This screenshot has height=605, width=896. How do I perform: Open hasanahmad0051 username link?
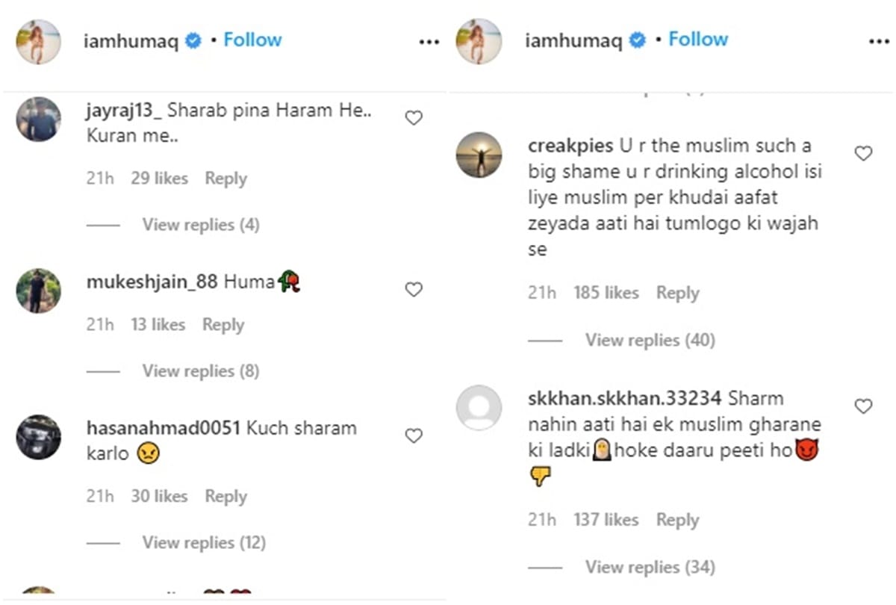tap(164, 429)
